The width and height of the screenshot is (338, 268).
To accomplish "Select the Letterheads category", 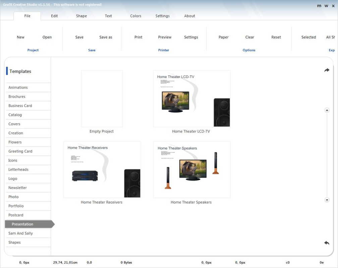I will [28, 170].
